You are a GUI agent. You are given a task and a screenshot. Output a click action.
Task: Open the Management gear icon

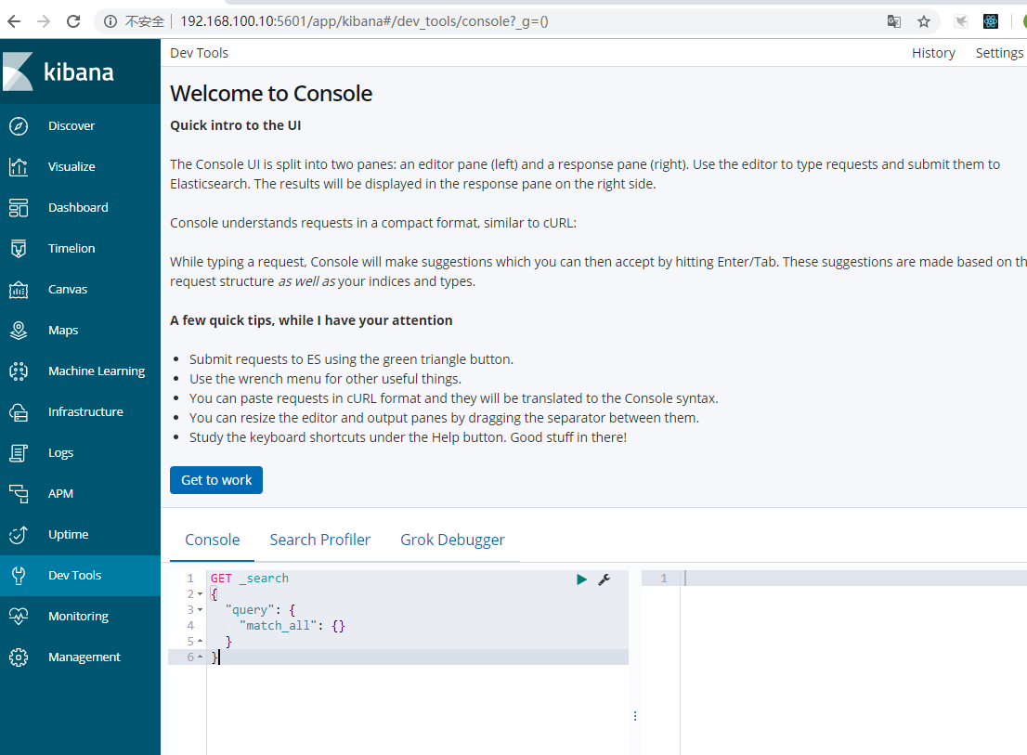(19, 657)
